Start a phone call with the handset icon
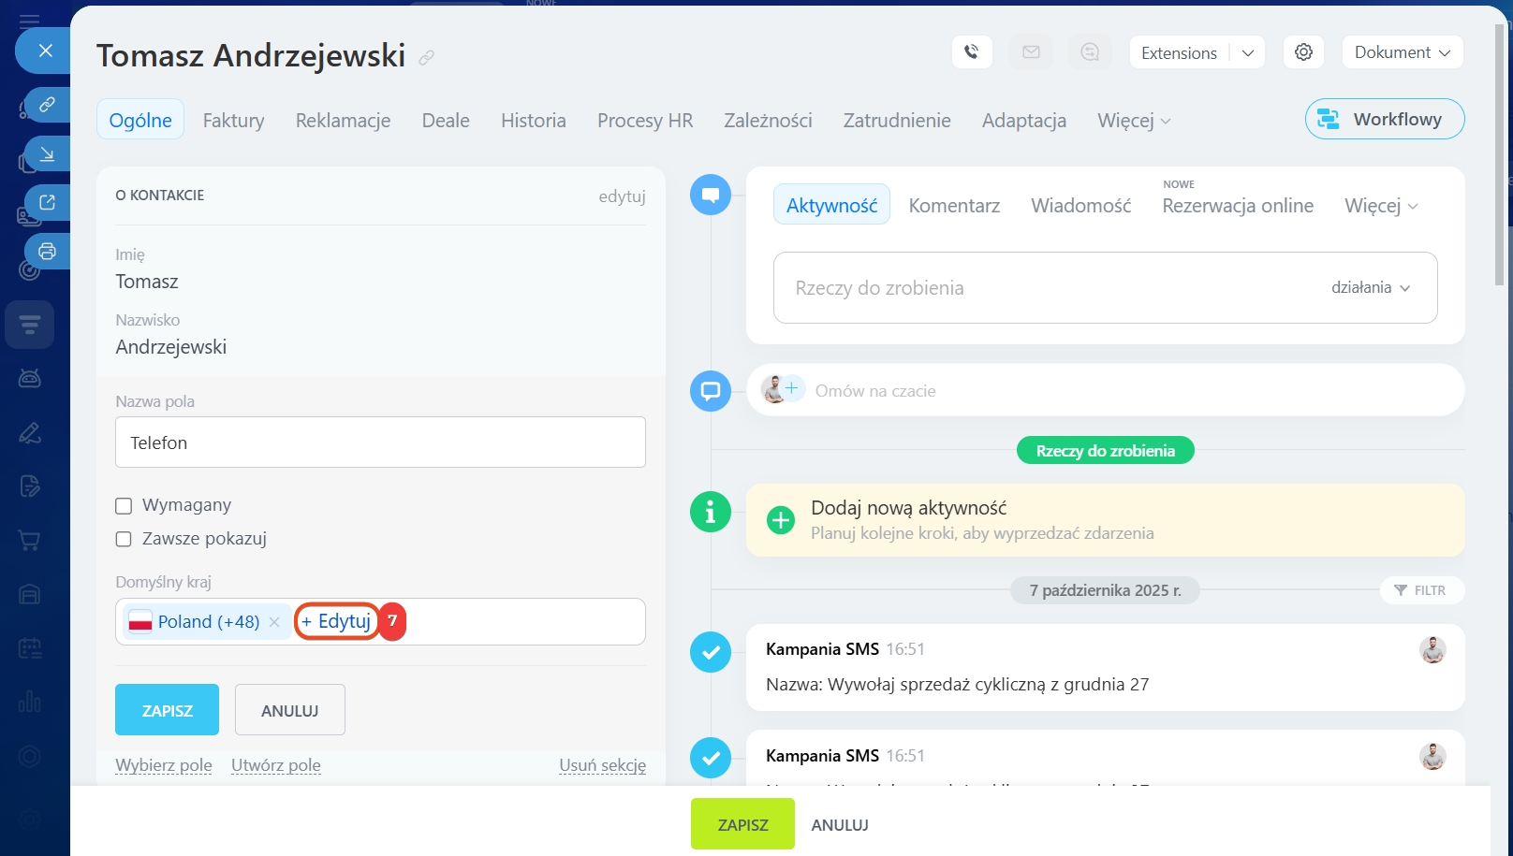Screen dimensions: 1513x856 click(972, 52)
